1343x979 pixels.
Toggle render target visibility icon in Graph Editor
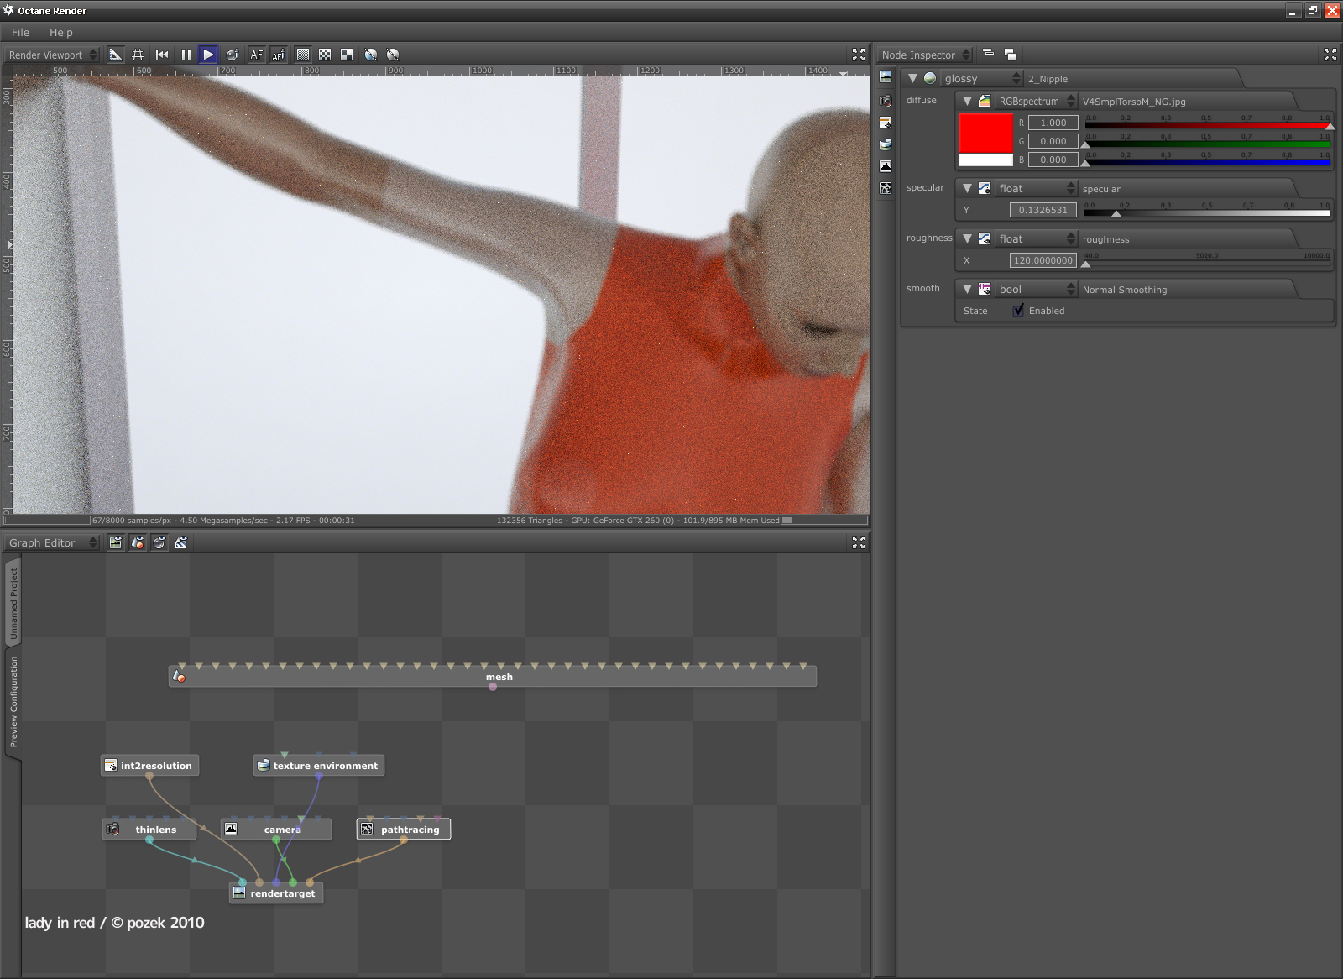(x=116, y=542)
